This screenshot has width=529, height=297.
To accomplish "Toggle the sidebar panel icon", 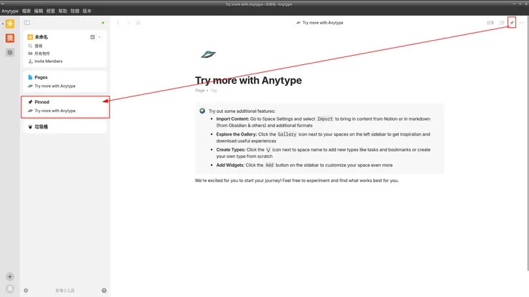I will [x=27, y=23].
